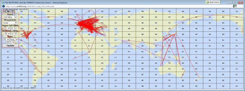Screen dimensions: 245x91
Task: Click the JO grid square on the map
Action: (89, 23)
